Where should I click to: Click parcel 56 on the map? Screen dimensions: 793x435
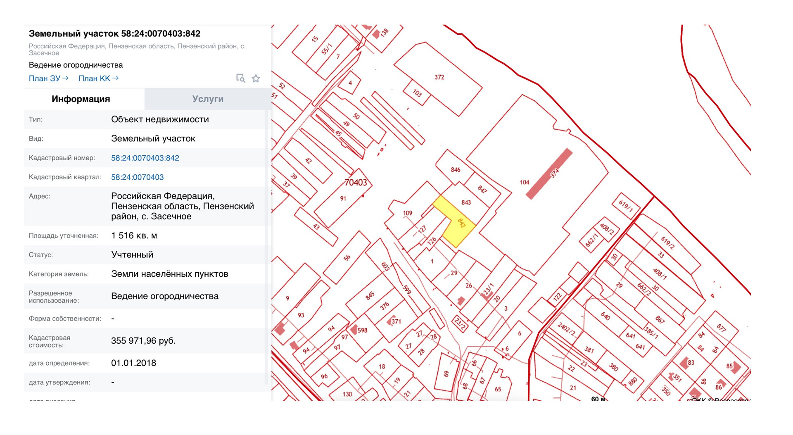click(347, 258)
